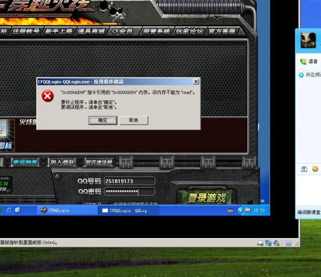Click the 幸运抽奖 button

25,162
